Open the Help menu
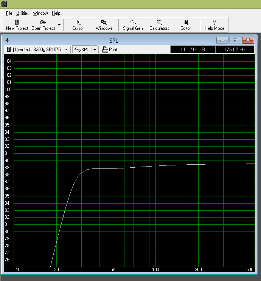Screen dimensions: 261x281 [x=56, y=13]
